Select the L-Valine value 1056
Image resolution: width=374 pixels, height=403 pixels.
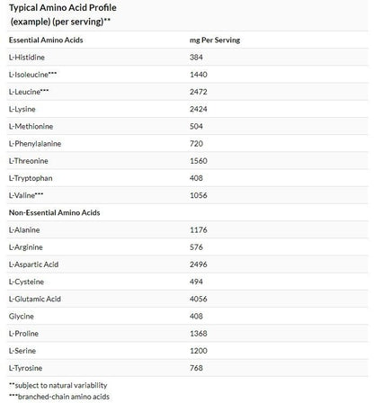tap(199, 195)
